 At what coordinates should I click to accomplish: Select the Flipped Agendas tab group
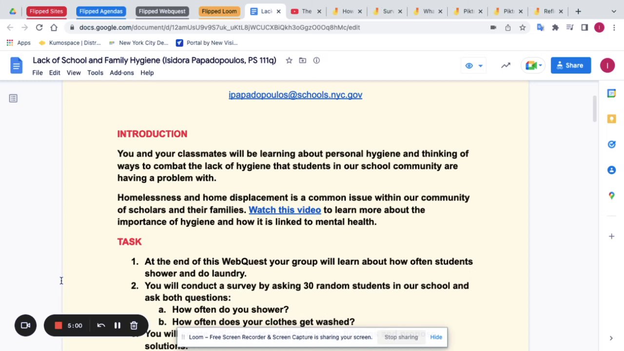coord(101,11)
